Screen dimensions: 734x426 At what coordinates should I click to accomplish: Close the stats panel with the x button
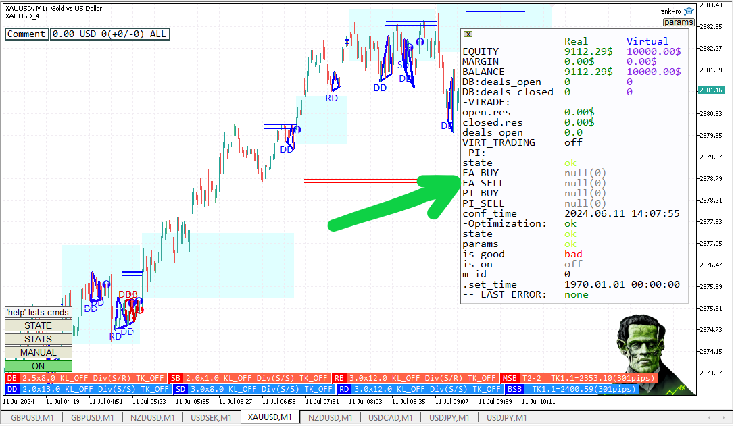[468, 34]
